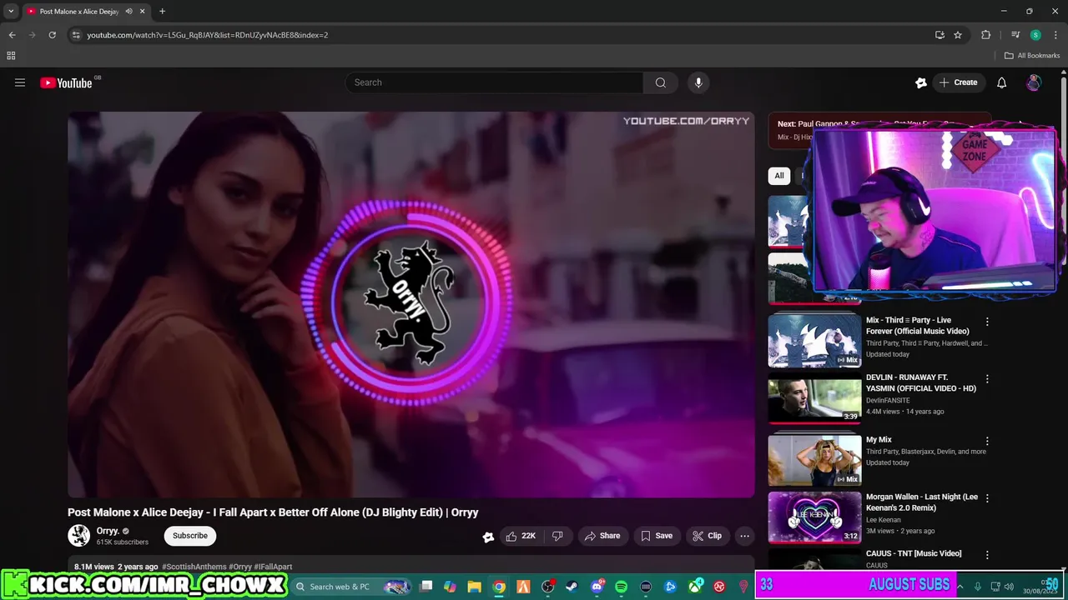
Task: Select the All filter chip
Action: 778,176
